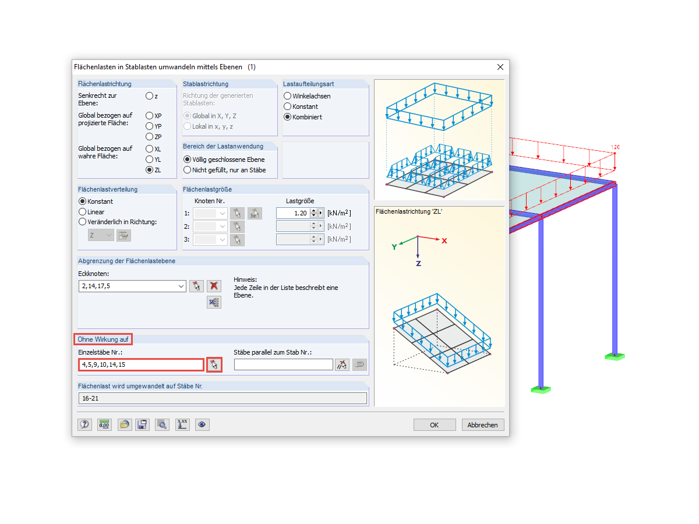The image size is (699, 524).
Task: Click the stepper arrows of load 1.20
Action: tap(313, 213)
